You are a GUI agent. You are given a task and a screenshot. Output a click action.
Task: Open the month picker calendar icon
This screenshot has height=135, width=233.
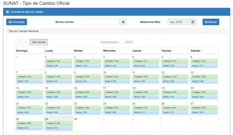point(193,22)
